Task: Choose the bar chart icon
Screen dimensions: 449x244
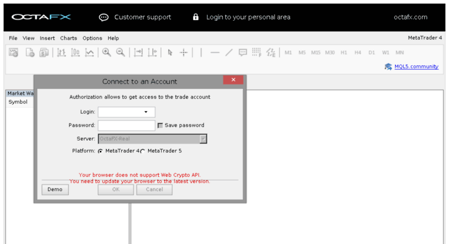Action: coord(61,52)
